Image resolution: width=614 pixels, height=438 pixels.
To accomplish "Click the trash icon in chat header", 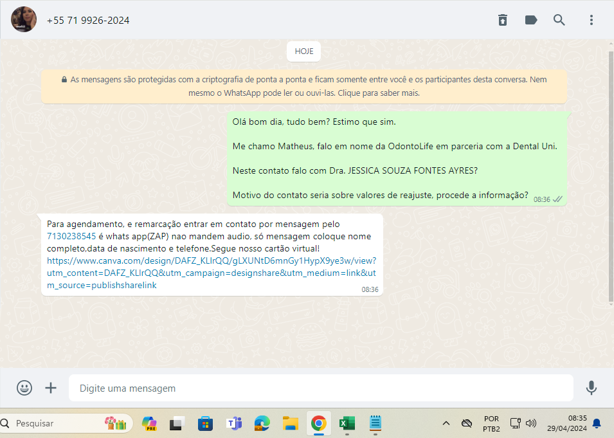I will [503, 20].
